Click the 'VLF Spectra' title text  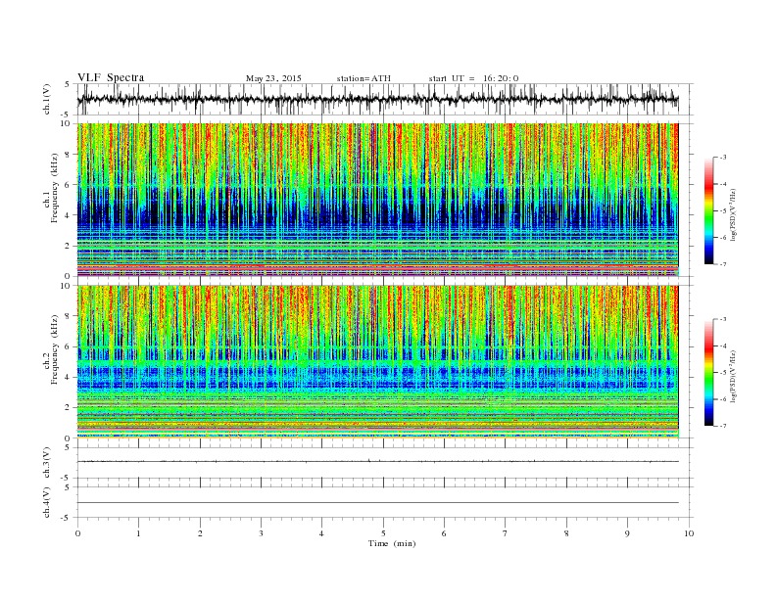tap(111, 77)
